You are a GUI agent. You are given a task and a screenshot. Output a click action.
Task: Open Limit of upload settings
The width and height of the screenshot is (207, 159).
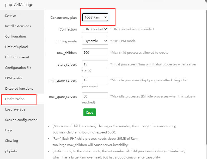click(16, 47)
